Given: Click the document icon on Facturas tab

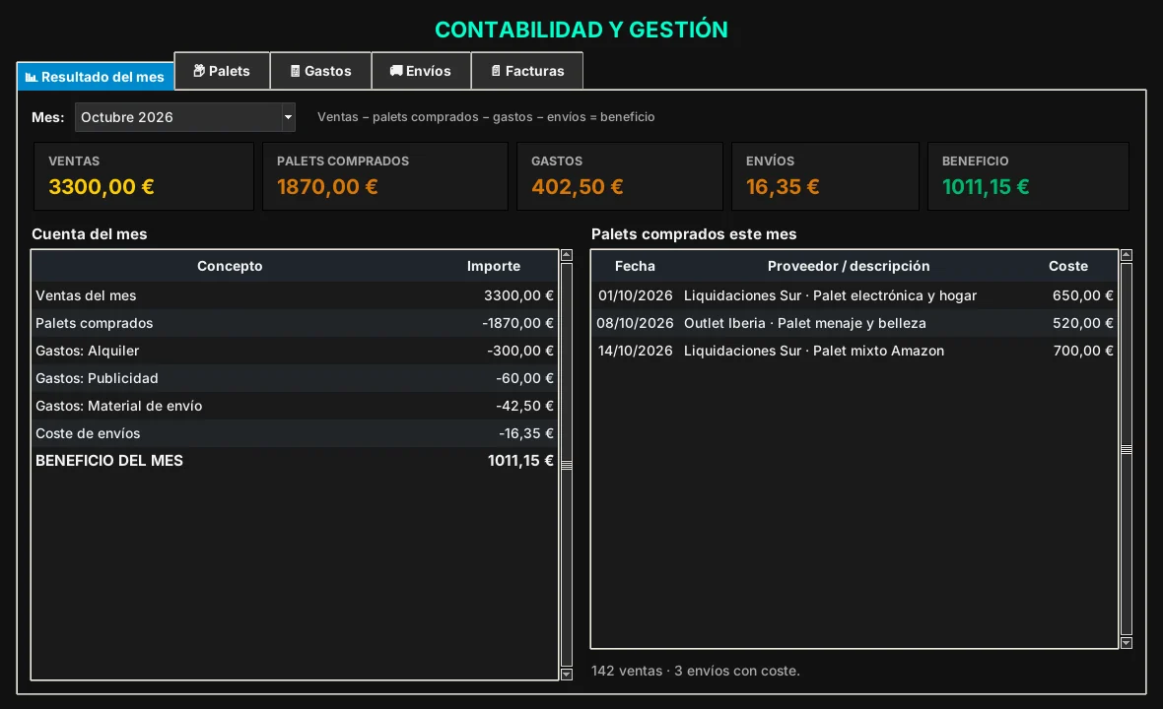Looking at the screenshot, I should tap(496, 70).
